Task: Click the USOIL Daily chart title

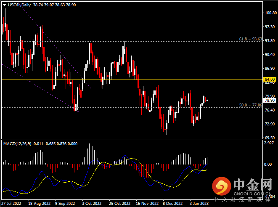Action: 19,4
